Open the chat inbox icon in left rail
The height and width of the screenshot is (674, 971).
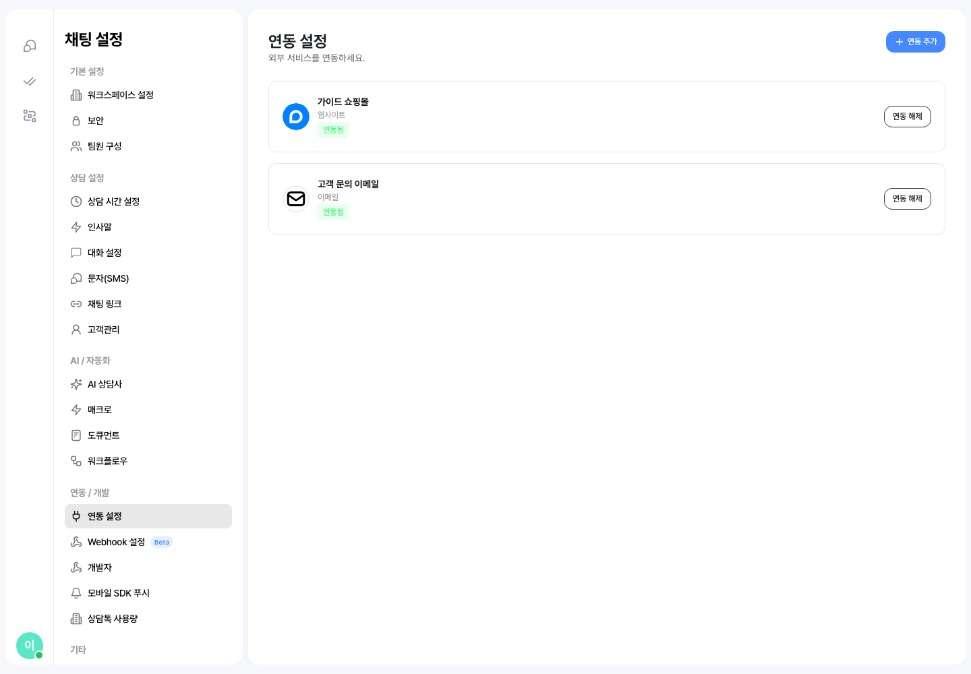pos(30,46)
